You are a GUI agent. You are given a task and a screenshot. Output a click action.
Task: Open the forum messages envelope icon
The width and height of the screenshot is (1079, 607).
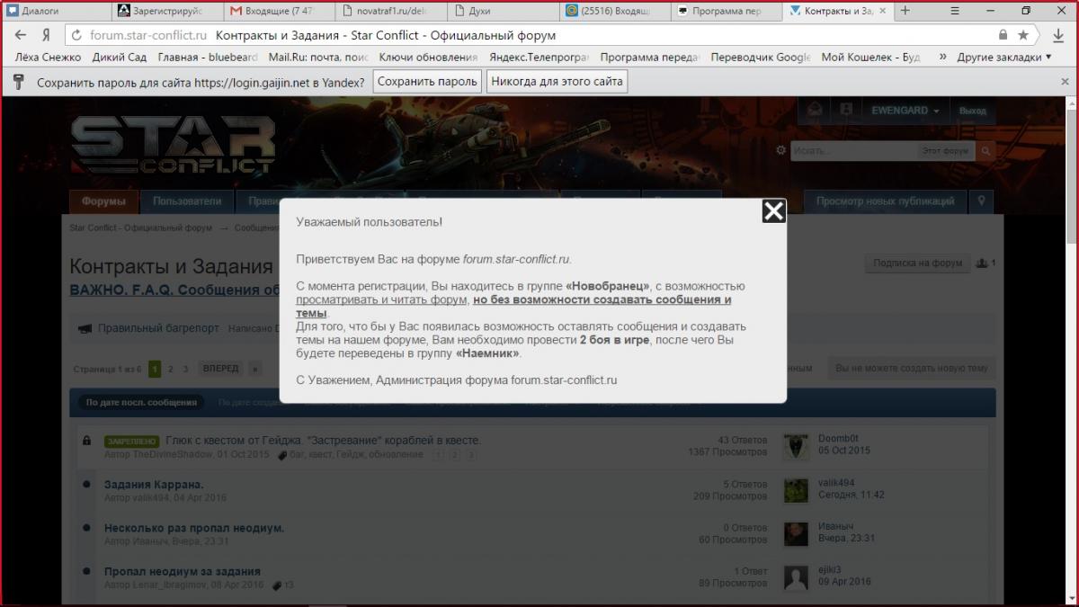coord(815,111)
